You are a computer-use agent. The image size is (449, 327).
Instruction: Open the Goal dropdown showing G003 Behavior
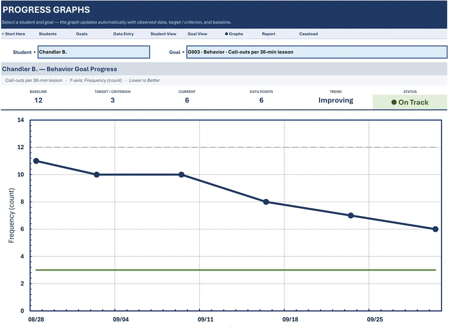[x=317, y=52]
